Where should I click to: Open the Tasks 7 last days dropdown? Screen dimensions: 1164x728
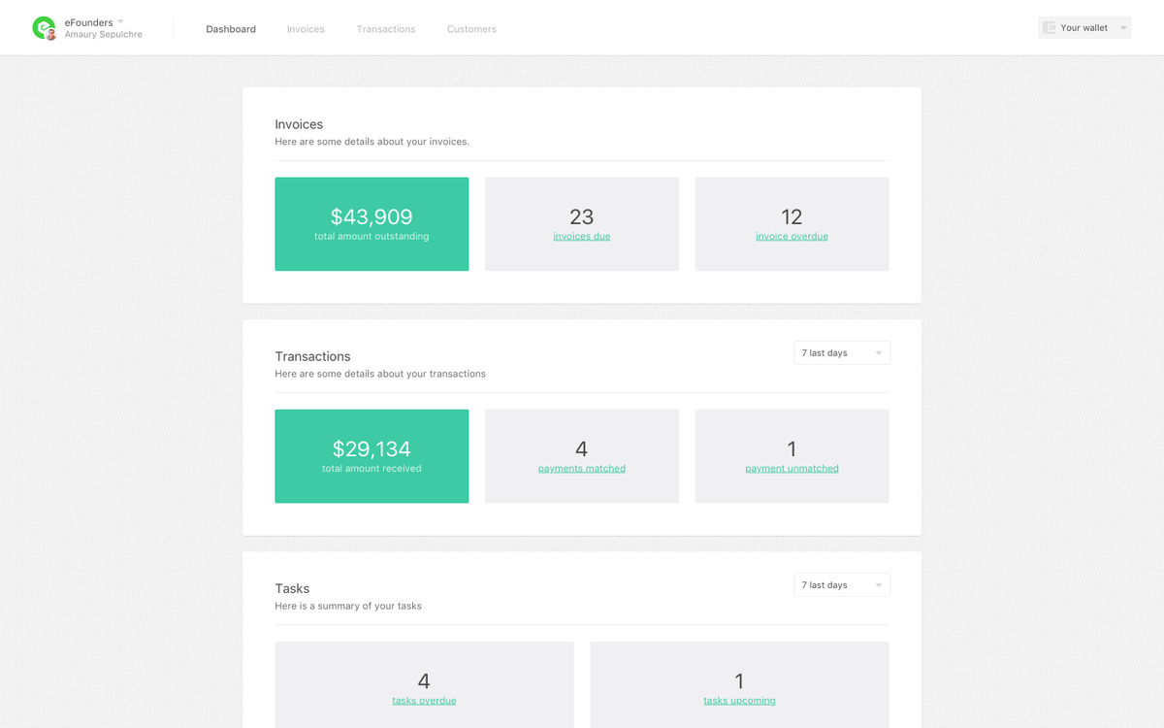coord(842,585)
